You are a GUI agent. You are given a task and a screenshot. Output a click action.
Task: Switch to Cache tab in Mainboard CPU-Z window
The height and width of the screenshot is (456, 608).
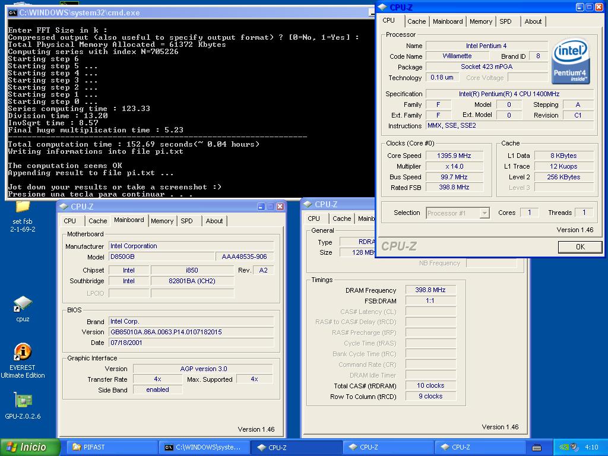tap(98, 221)
